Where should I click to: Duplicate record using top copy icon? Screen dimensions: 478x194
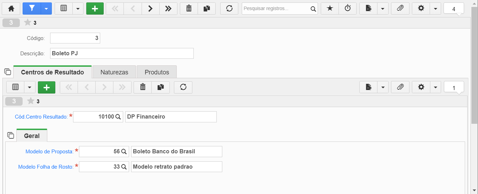(x=207, y=9)
